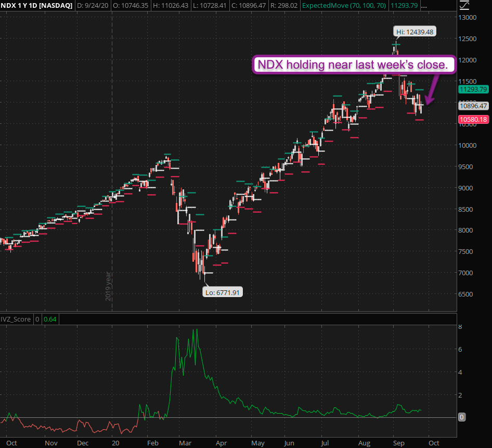Click the range value R: 298.02
Viewport: 492px width, 448px height.
284,6
